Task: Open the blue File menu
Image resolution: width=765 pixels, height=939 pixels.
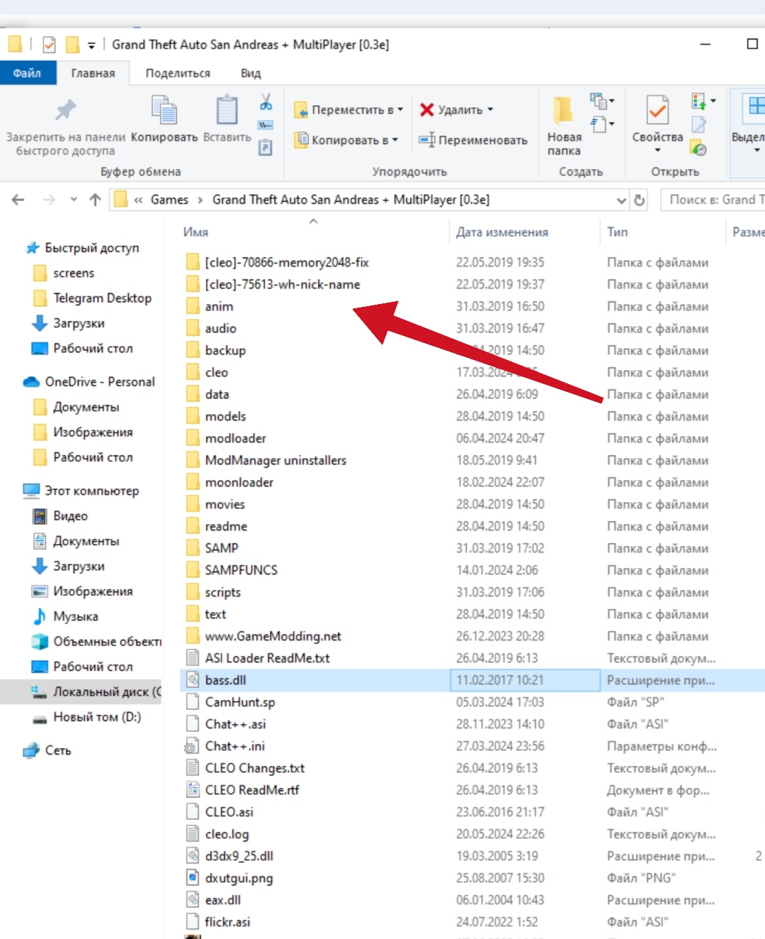Action: point(27,73)
